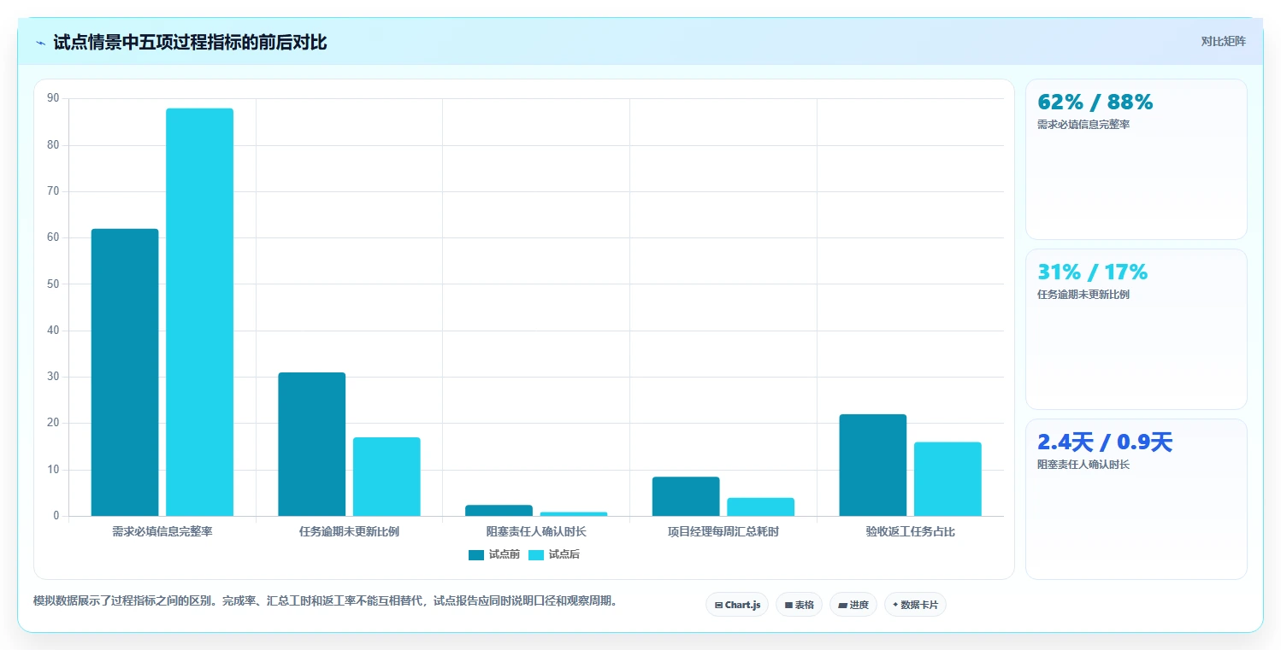The image size is (1281, 650).
Task: Click the y-axis value 90
Action: click(53, 98)
